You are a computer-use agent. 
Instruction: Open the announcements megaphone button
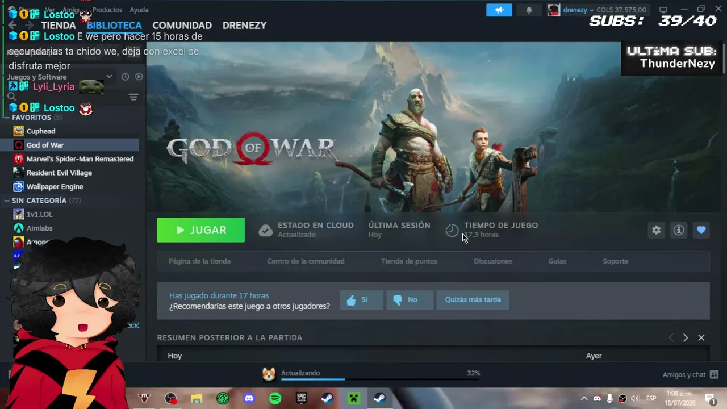click(x=499, y=10)
